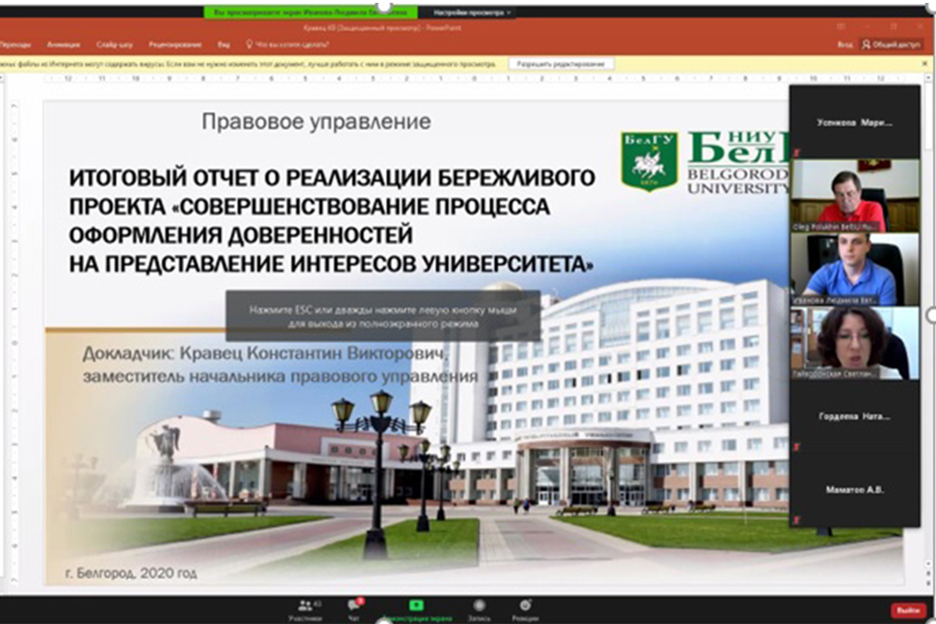The height and width of the screenshot is (624, 936).
Task: Open the Reactions icon
Action: 525,605
